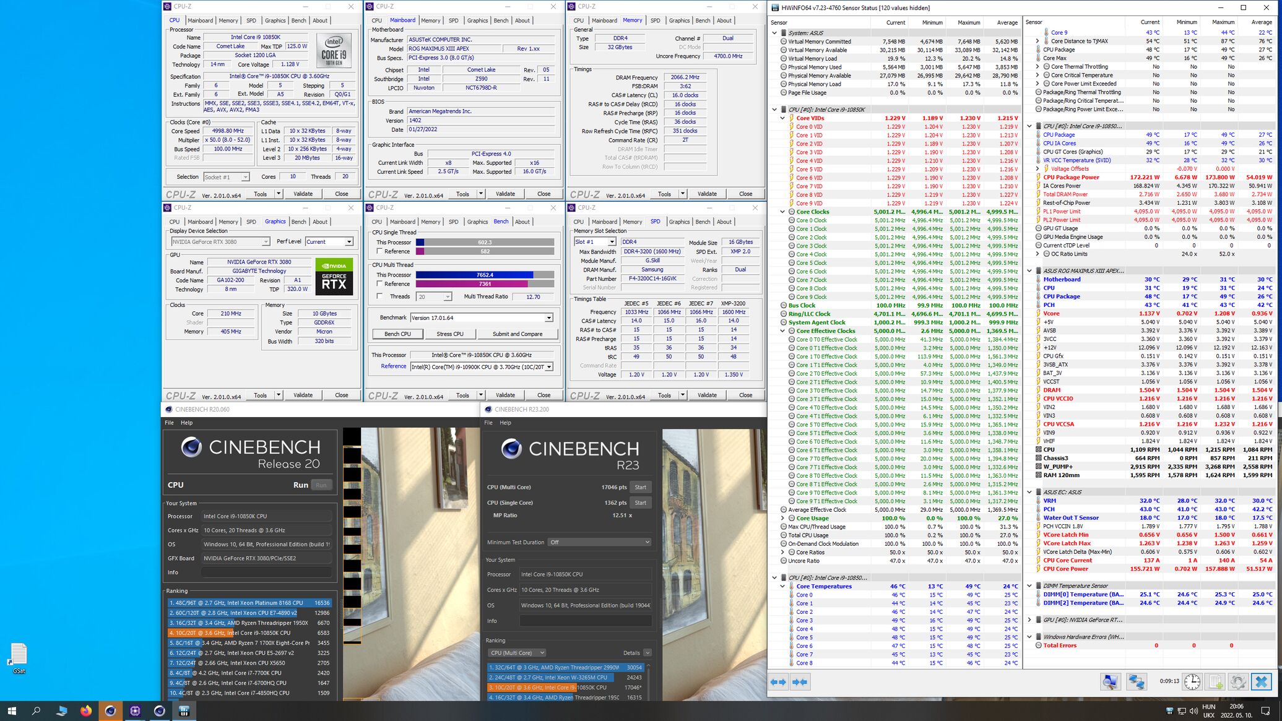
Task: Click HWiNFO tray icon in system tray
Action: tap(1169, 711)
